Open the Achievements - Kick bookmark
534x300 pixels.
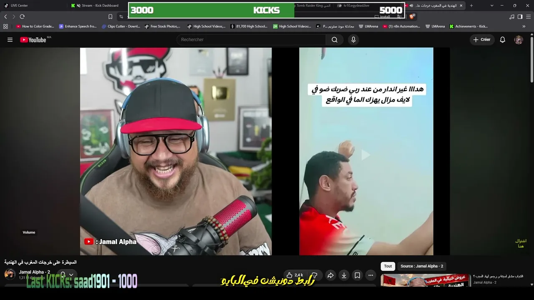(x=469, y=26)
